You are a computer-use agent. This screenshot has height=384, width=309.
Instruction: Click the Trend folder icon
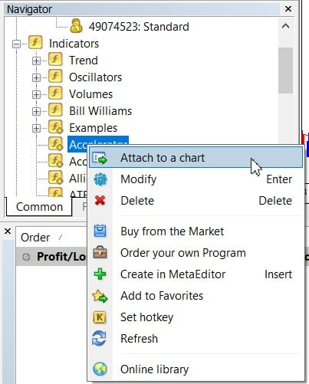(x=55, y=59)
